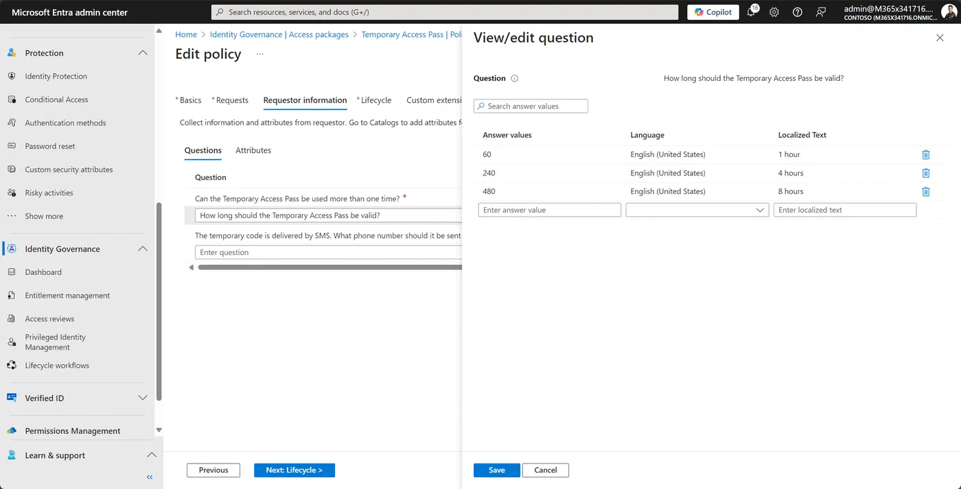Open the help question mark icon
The height and width of the screenshot is (489, 961).
797,12
